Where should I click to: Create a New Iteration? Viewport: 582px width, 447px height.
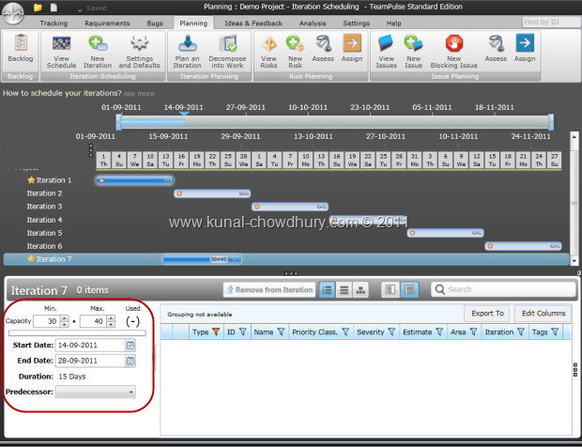[98, 43]
